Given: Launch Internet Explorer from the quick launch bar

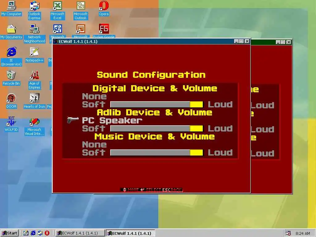Looking at the screenshot, I should coord(33,233).
